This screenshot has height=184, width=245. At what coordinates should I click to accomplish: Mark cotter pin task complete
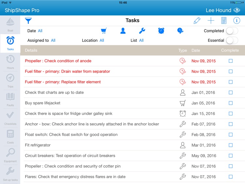pos(231,166)
